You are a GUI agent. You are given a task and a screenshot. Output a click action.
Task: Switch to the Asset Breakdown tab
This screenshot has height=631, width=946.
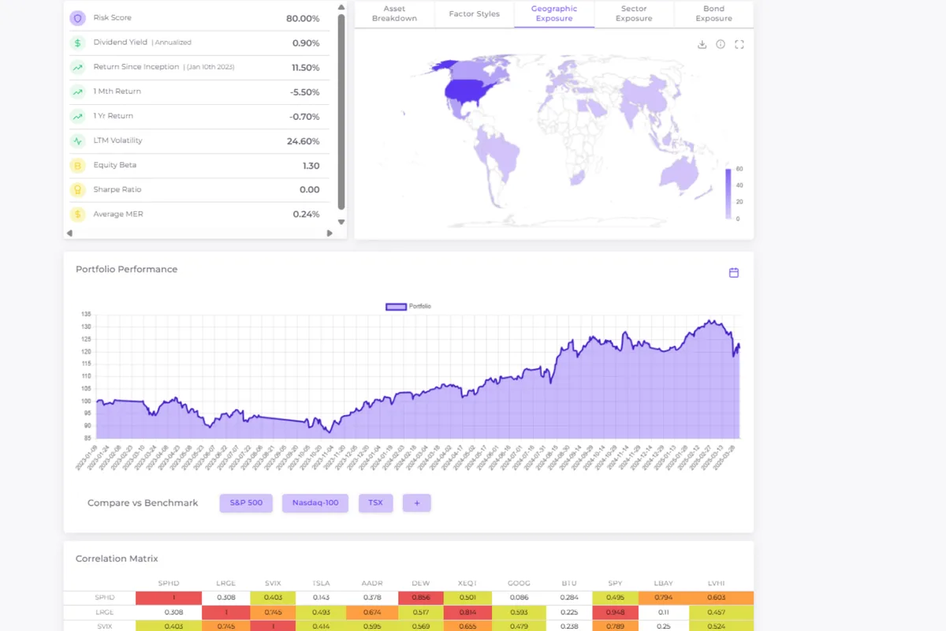click(394, 13)
